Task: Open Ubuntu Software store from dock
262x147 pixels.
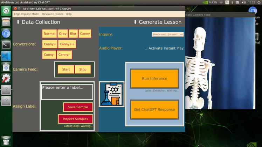Action: (6, 67)
